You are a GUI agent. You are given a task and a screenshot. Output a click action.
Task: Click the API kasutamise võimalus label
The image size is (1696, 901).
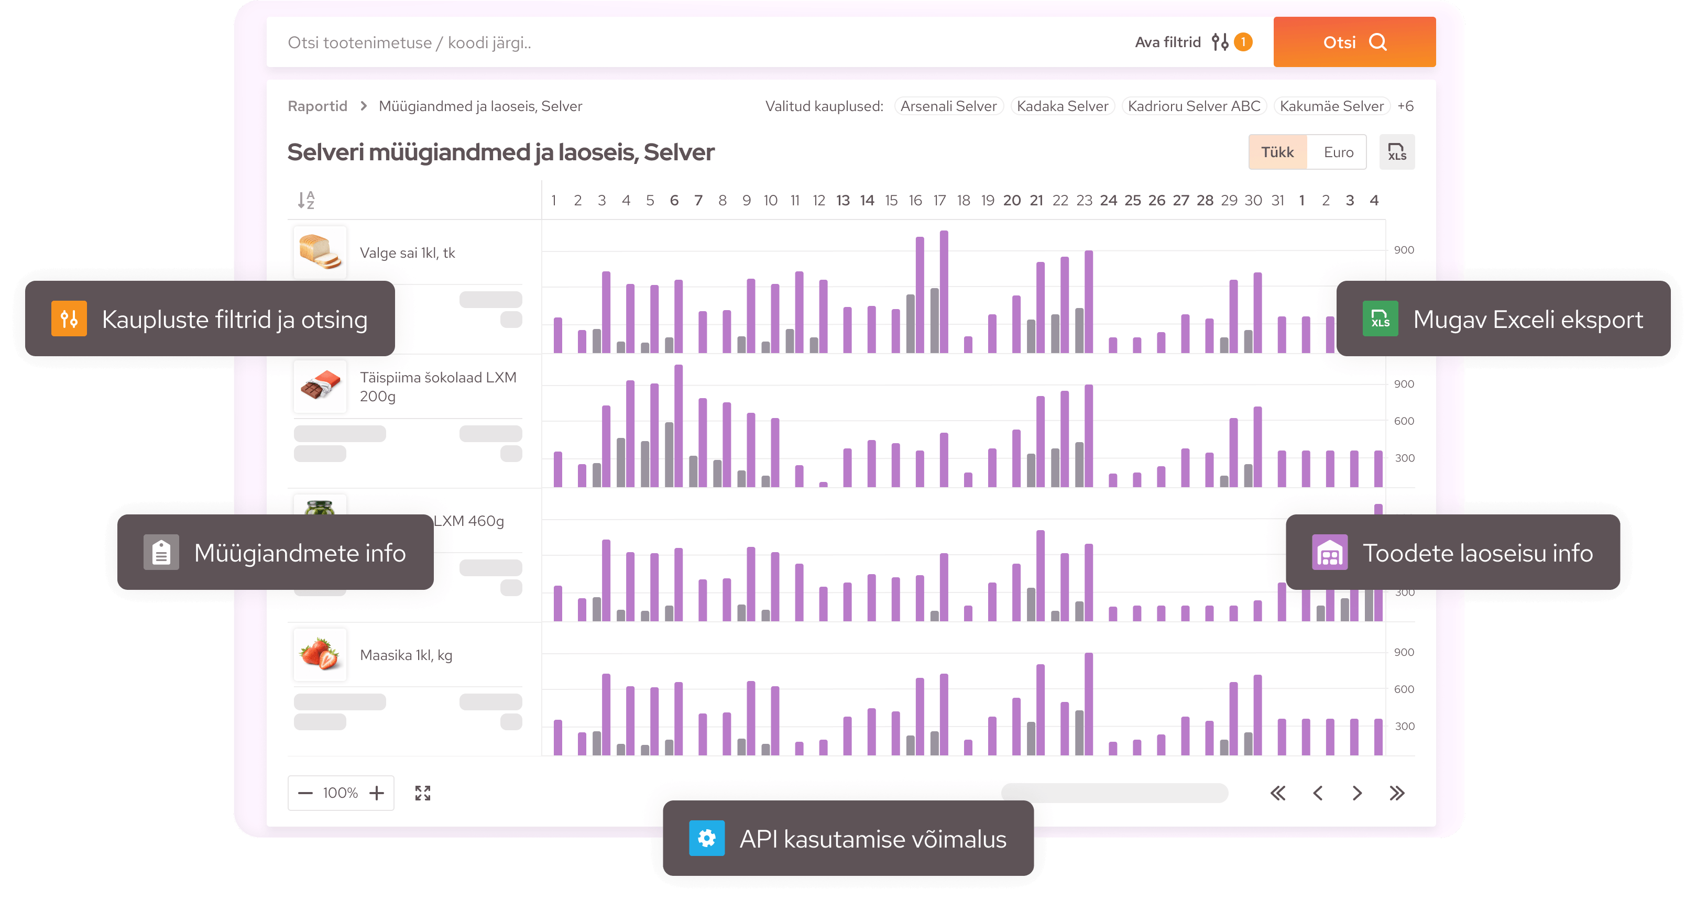click(873, 839)
